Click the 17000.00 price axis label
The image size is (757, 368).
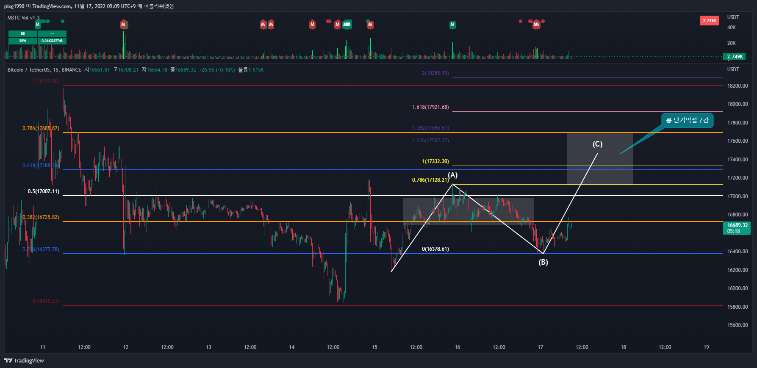(x=738, y=196)
